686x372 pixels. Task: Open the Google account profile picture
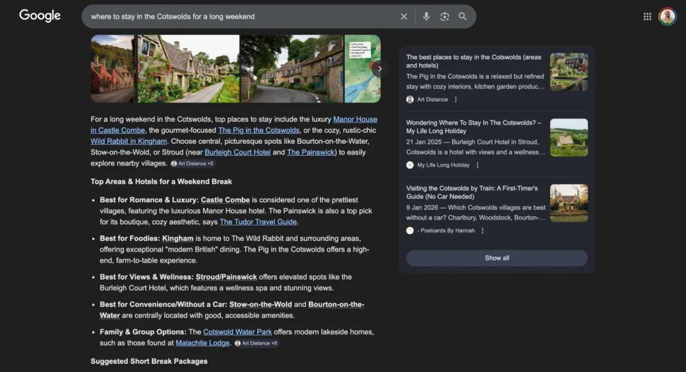point(668,17)
